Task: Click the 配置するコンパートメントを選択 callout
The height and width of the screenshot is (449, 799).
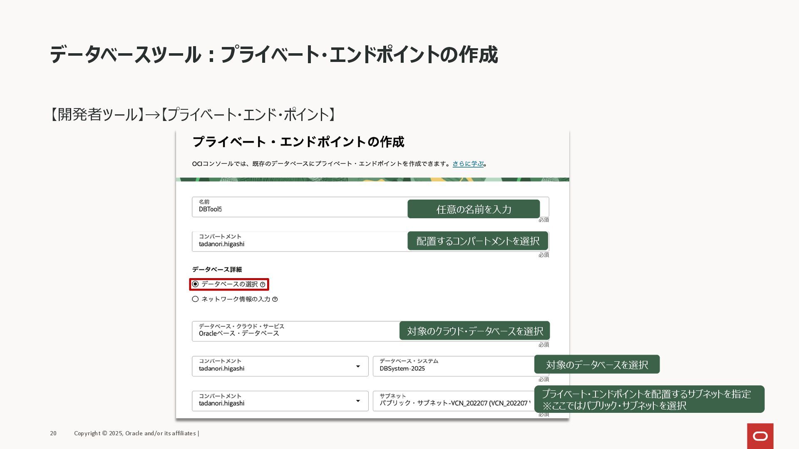Action: tap(478, 241)
